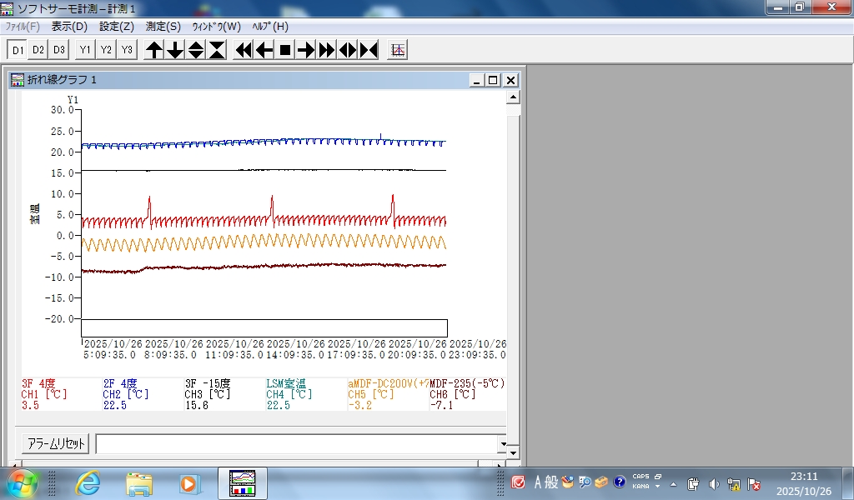This screenshot has height=500, width=854.
Task: Expand the alarm message dropdown arrow
Action: click(x=502, y=444)
